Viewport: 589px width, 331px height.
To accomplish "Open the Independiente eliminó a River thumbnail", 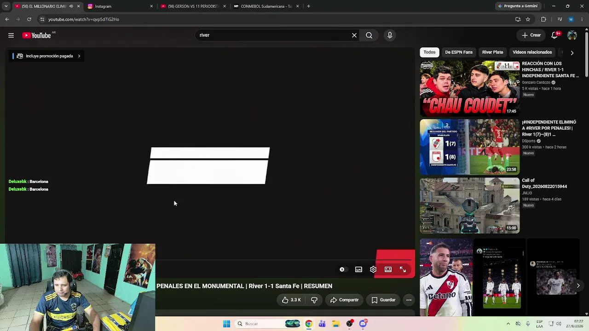I will (x=469, y=147).
